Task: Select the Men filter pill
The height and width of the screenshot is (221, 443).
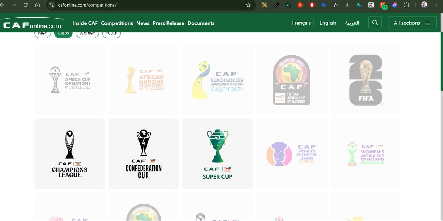Action: click(x=42, y=34)
